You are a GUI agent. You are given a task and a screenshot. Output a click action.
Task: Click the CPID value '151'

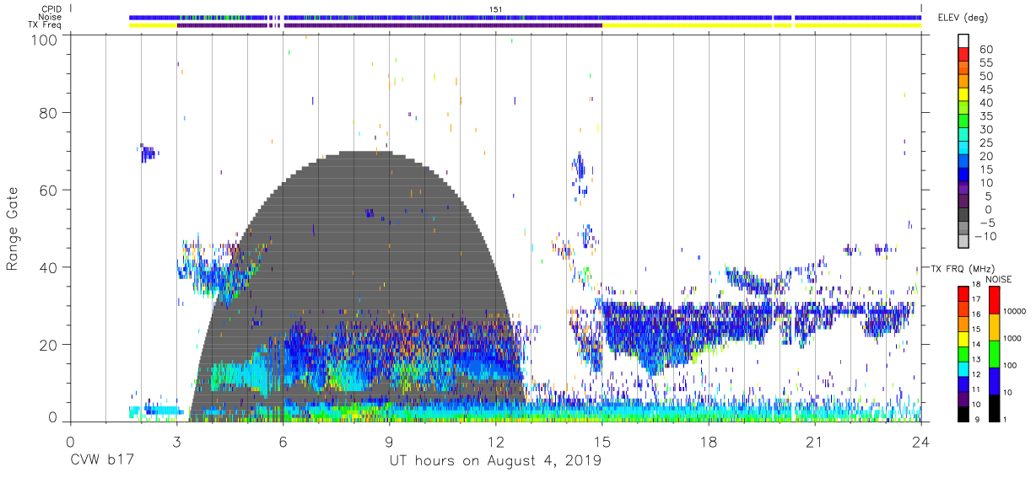[496, 9]
